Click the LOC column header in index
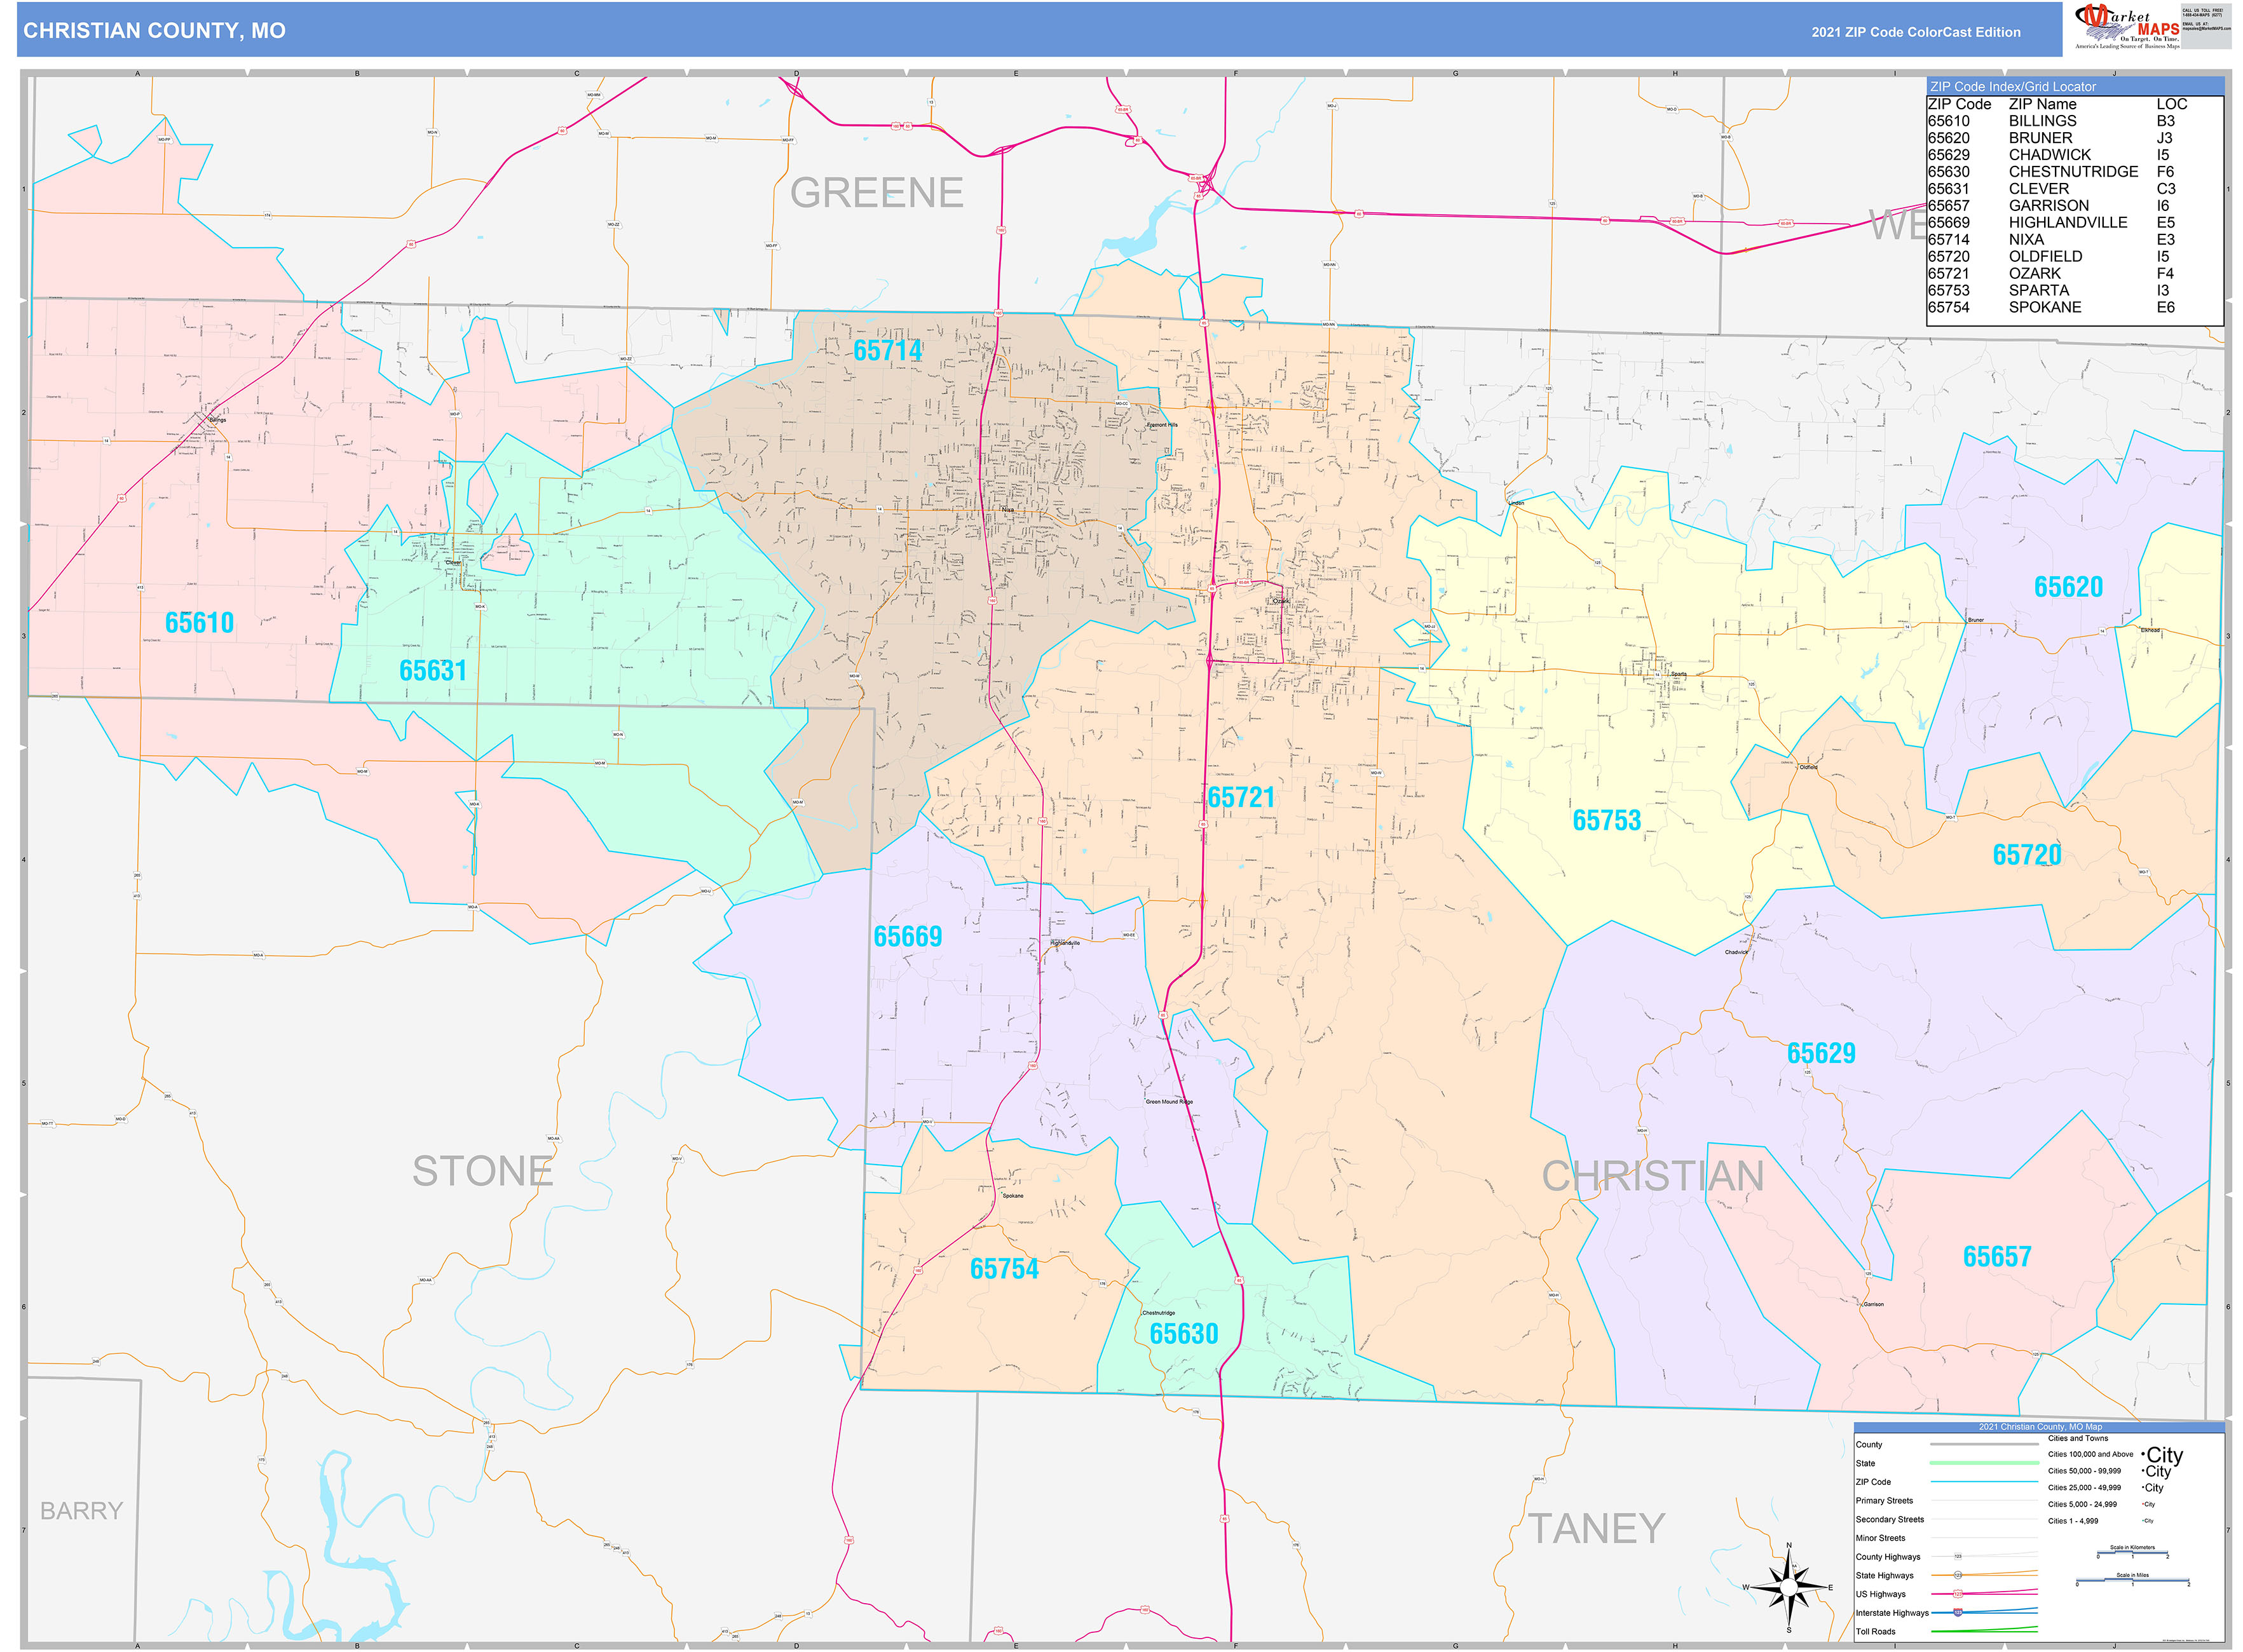The height and width of the screenshot is (1652, 2243). click(2172, 104)
